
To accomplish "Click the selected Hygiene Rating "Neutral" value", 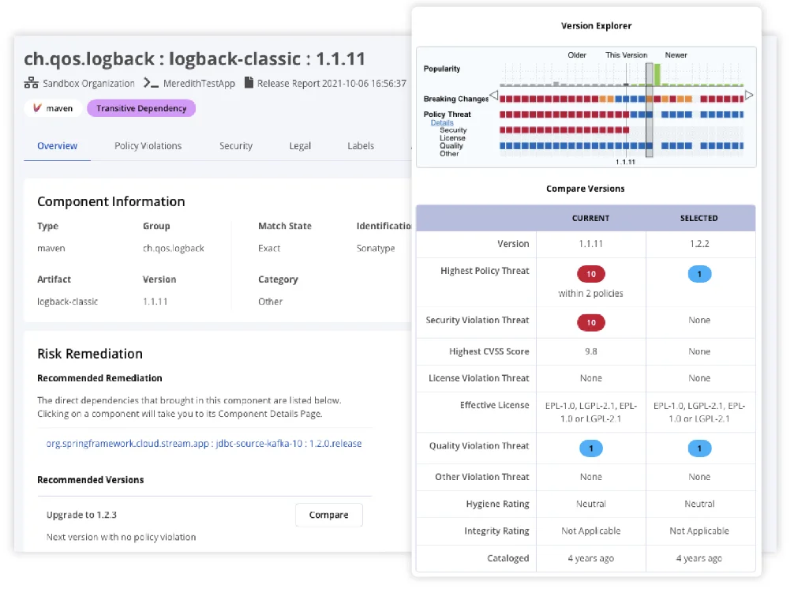I will coord(699,504).
